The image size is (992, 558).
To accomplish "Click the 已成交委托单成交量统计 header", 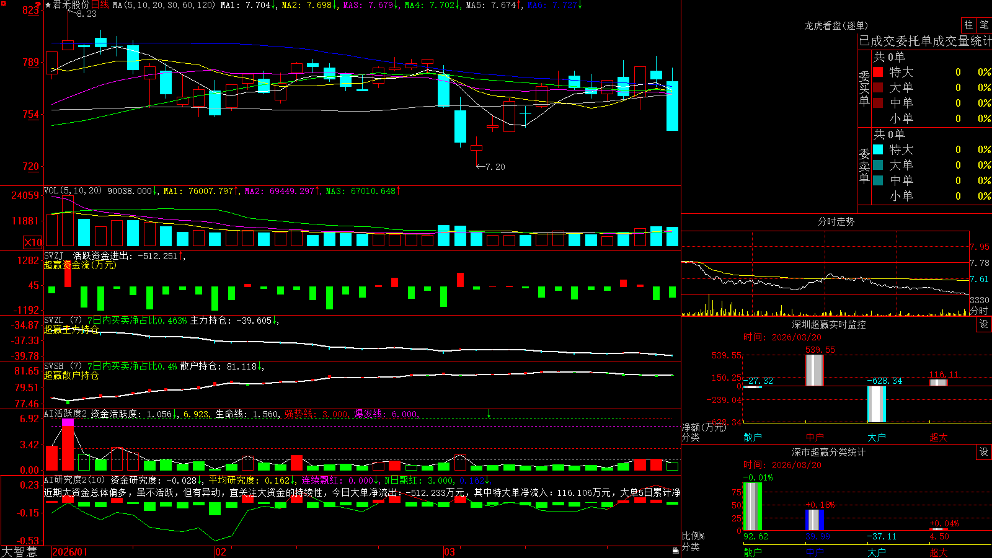I will [925, 41].
